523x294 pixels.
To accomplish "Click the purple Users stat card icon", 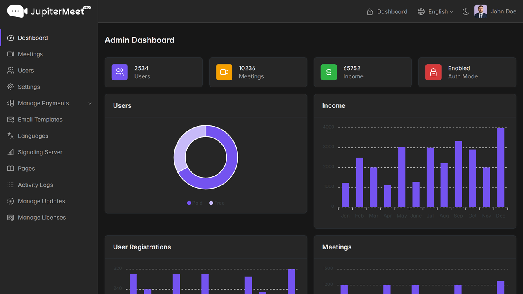I will pos(119,72).
